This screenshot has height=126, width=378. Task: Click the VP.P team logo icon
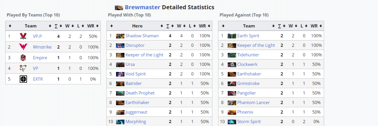[23, 36]
